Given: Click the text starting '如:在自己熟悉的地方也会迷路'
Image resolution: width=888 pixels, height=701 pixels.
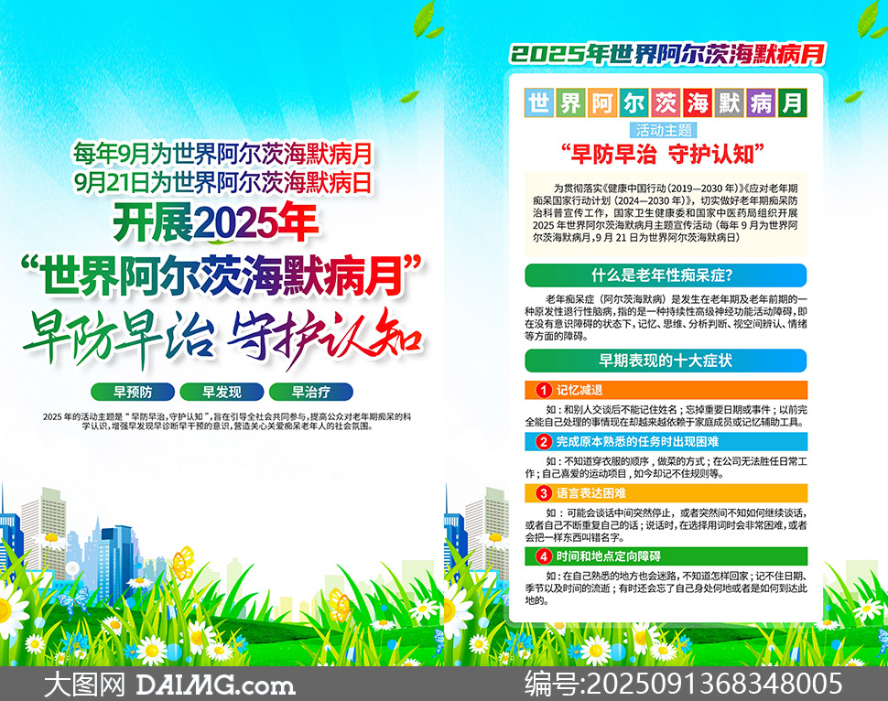Looking at the screenshot, I should (666, 588).
